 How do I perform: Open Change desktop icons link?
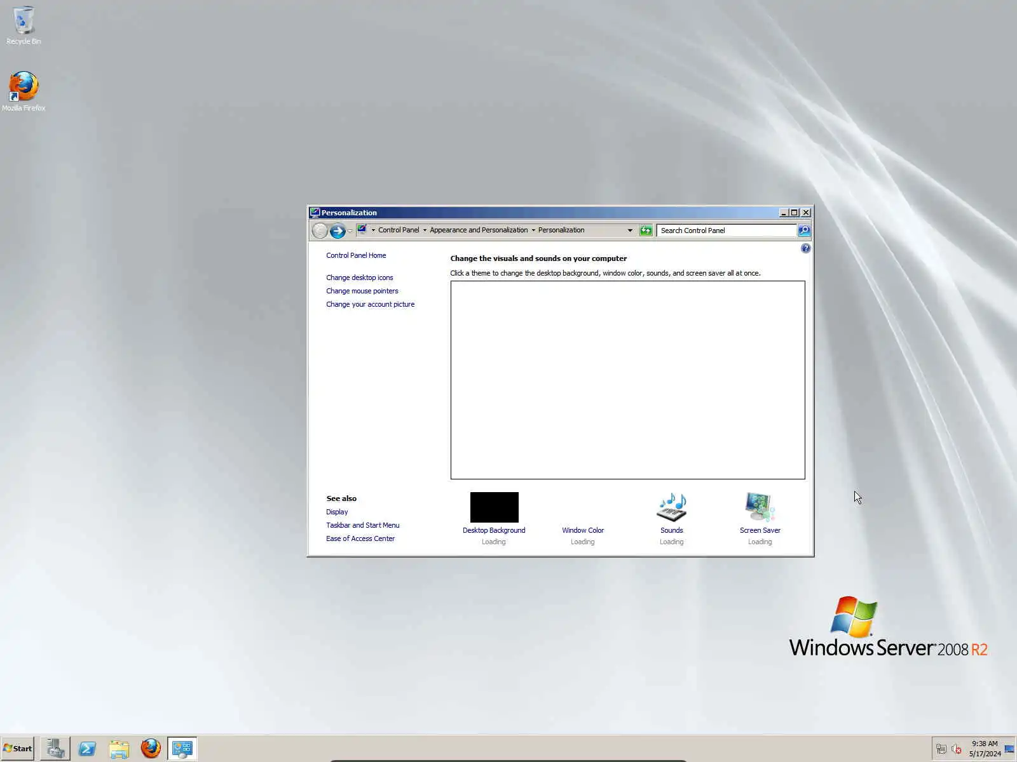[360, 277]
